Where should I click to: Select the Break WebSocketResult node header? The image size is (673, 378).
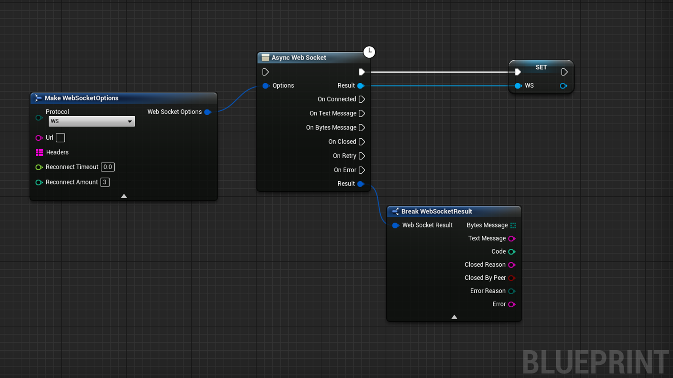436,211
